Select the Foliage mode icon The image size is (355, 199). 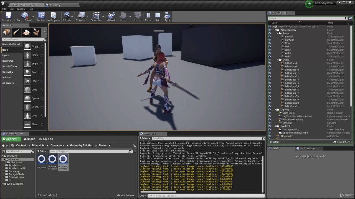36,32
